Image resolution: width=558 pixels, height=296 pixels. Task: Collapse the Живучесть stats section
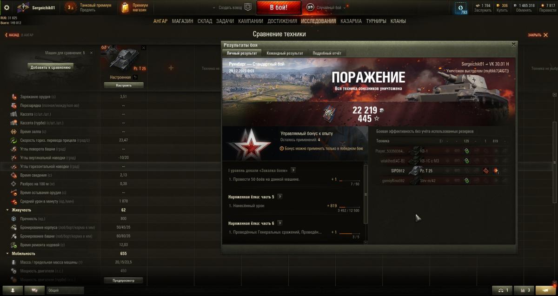point(7,210)
